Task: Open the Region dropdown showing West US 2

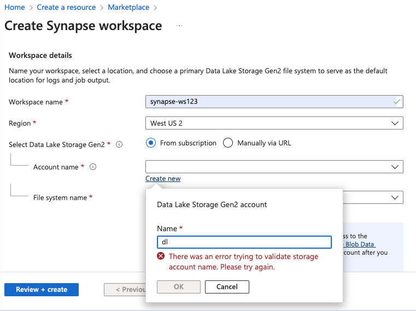Action: pos(274,123)
